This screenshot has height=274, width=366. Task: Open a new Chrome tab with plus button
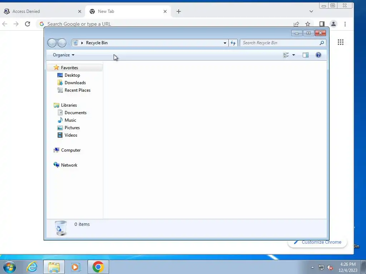[179, 11]
